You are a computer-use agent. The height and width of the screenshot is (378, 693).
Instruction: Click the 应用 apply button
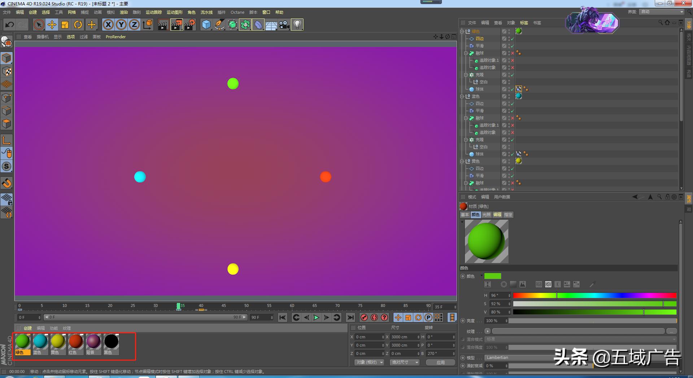click(x=440, y=362)
